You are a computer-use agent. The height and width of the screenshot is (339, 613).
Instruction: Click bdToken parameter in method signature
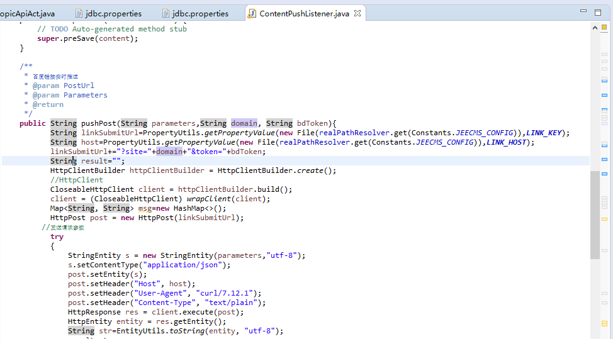coord(312,123)
